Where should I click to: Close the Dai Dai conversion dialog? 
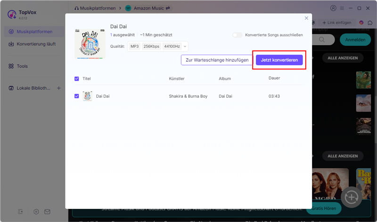click(x=306, y=18)
